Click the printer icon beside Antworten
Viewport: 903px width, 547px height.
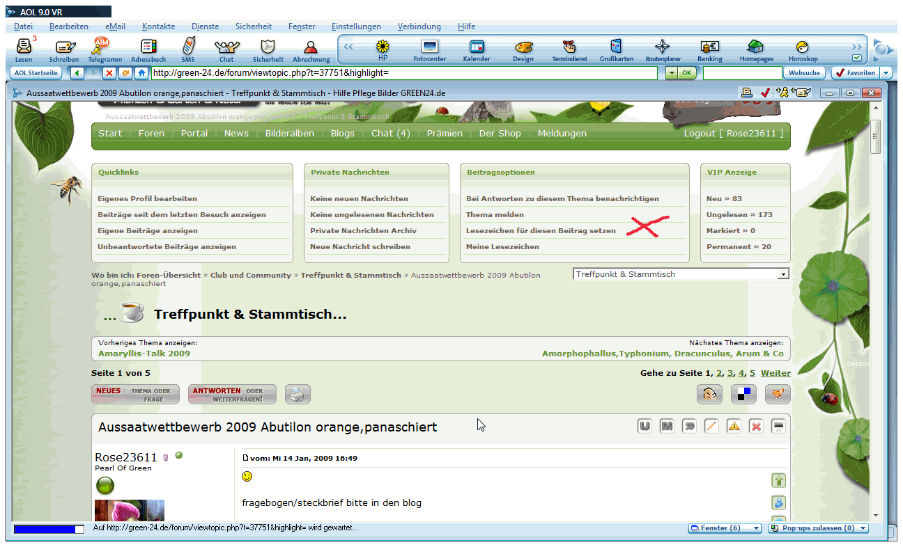pos(297,395)
